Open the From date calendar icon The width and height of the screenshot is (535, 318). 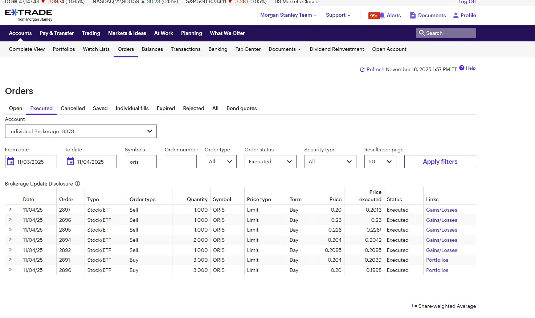pos(11,162)
